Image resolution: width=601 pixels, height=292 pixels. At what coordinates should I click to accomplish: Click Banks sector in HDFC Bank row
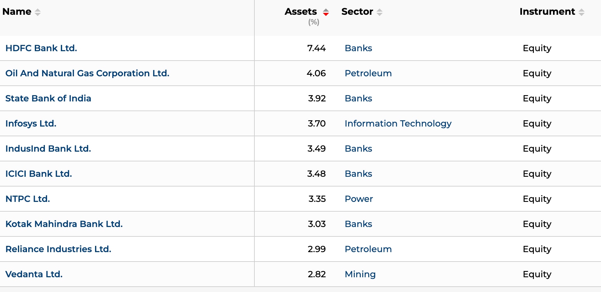coord(358,48)
